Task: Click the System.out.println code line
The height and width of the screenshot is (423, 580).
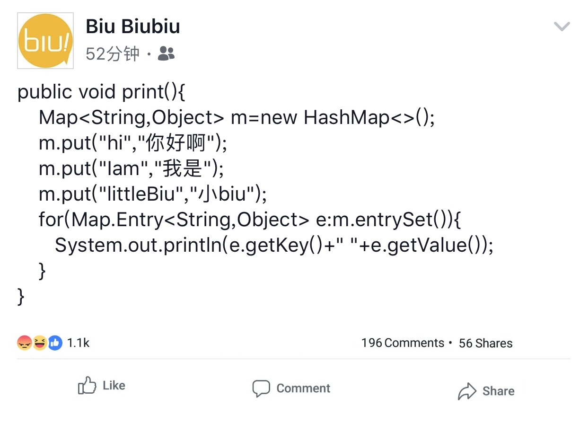Action: (x=274, y=245)
